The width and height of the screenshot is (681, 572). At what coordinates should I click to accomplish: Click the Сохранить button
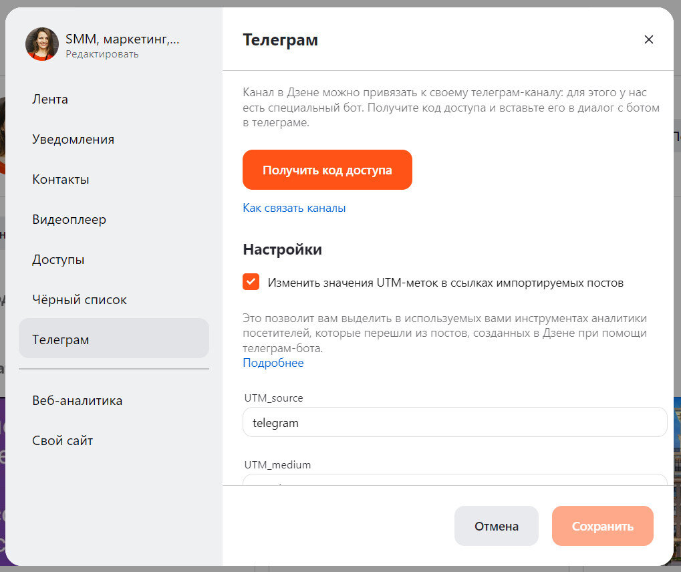pos(601,526)
